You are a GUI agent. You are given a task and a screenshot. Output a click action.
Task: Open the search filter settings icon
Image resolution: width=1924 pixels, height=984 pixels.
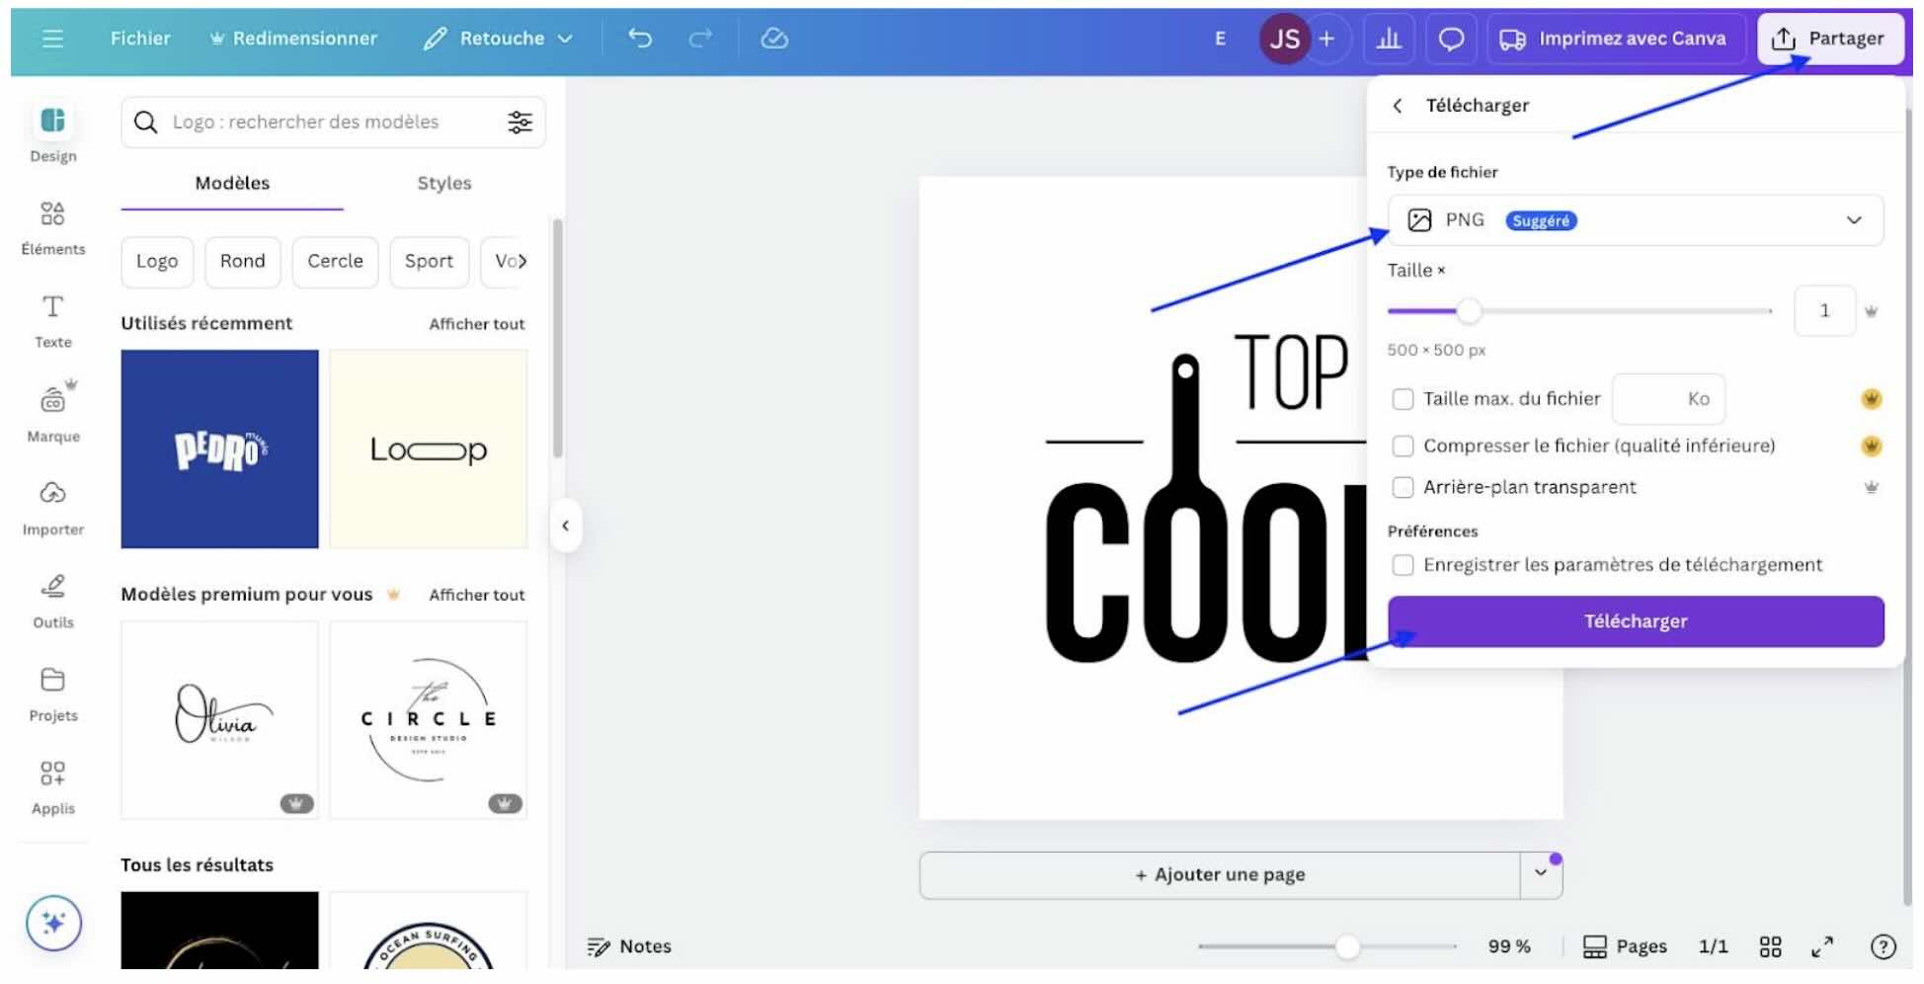pos(520,122)
